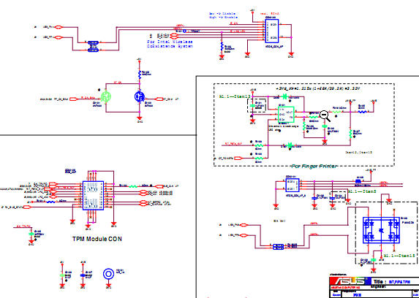Click the magnifier zoom cursor icon
The height and width of the screenshot is (298, 419).
pyautogui.click(x=325, y=116)
